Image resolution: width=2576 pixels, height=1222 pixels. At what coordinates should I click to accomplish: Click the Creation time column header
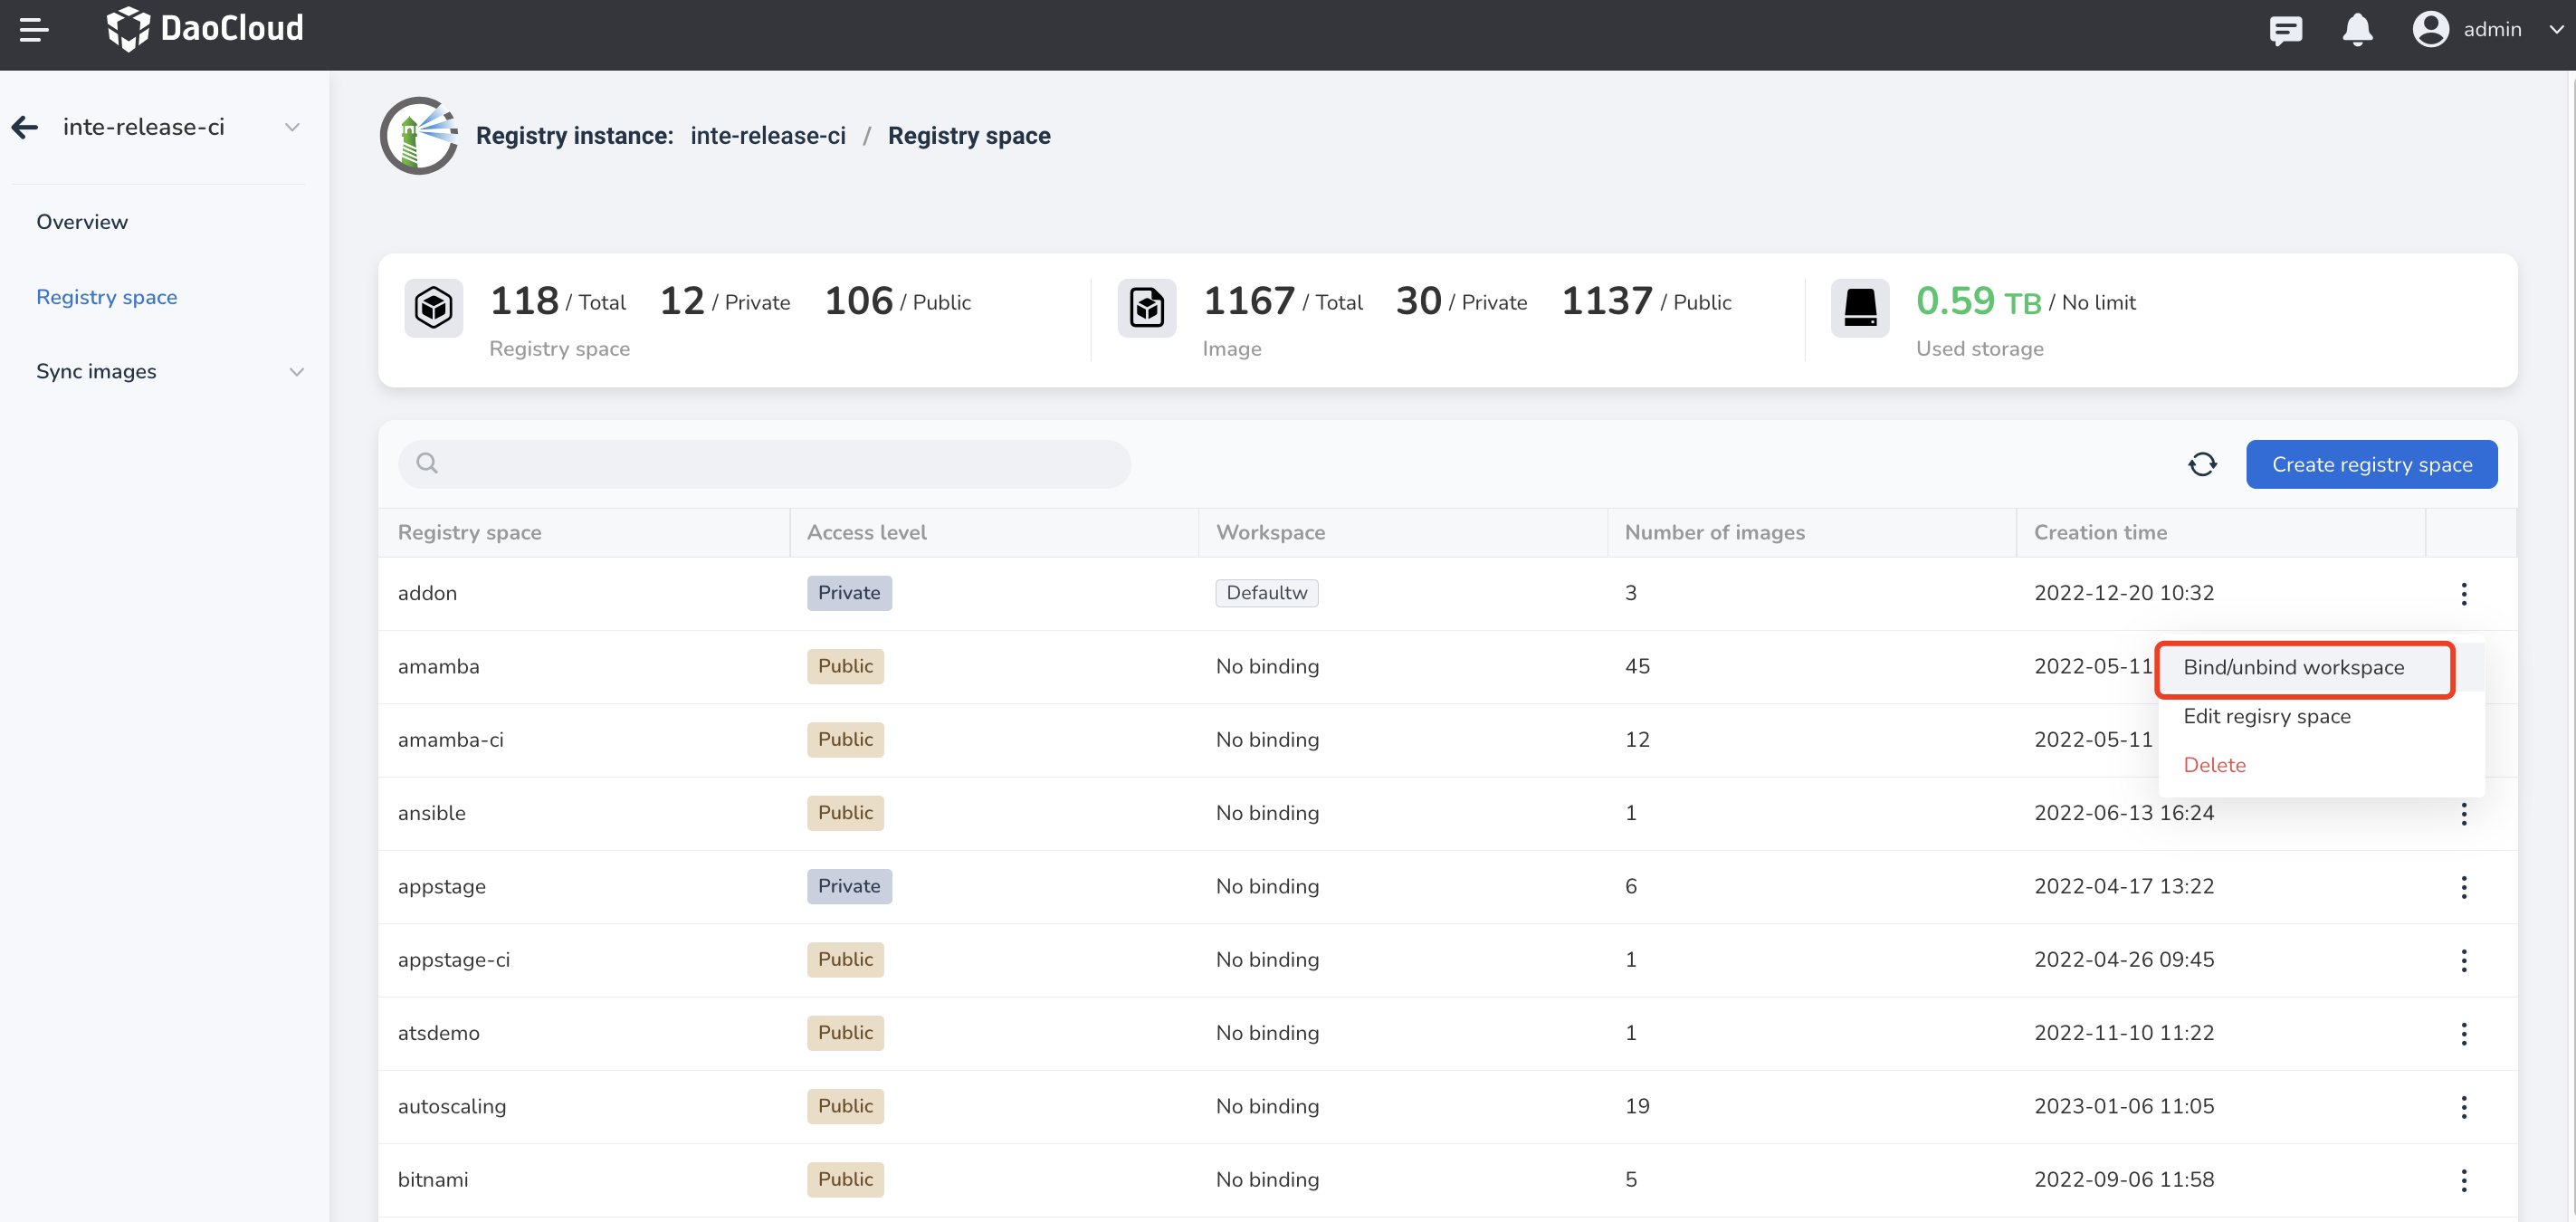[2100, 533]
